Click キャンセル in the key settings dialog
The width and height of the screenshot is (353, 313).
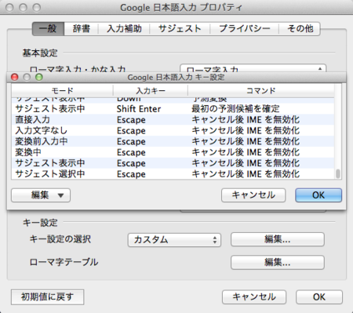click(253, 195)
